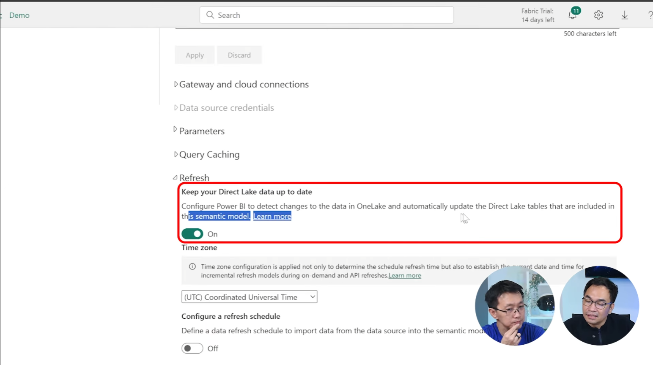Open the Settings gear menu
The image size is (653, 365).
(598, 15)
